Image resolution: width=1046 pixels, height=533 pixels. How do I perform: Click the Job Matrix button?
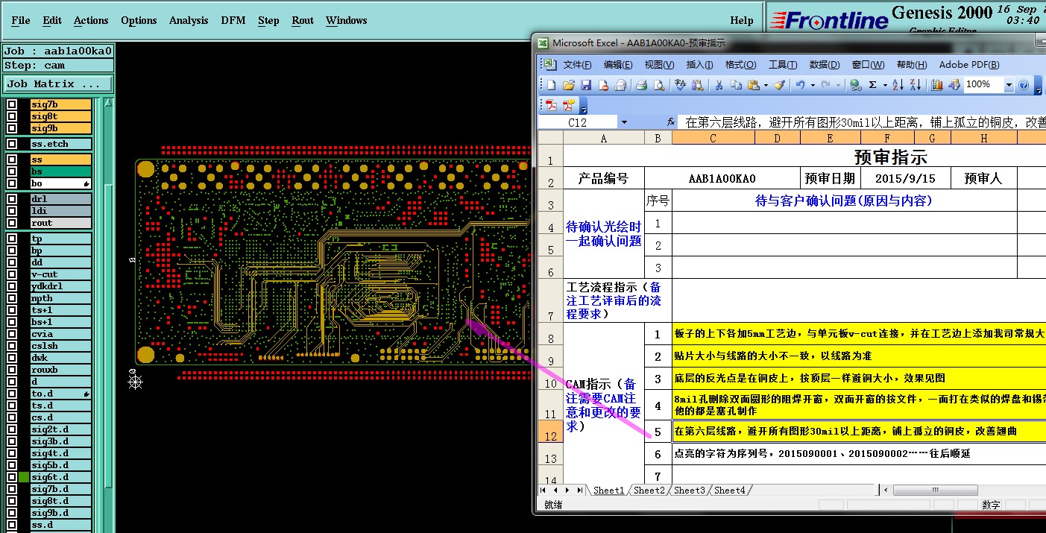pyautogui.click(x=58, y=83)
